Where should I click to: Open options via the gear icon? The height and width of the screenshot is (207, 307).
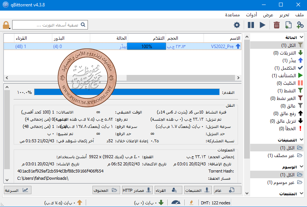(x=237, y=25)
